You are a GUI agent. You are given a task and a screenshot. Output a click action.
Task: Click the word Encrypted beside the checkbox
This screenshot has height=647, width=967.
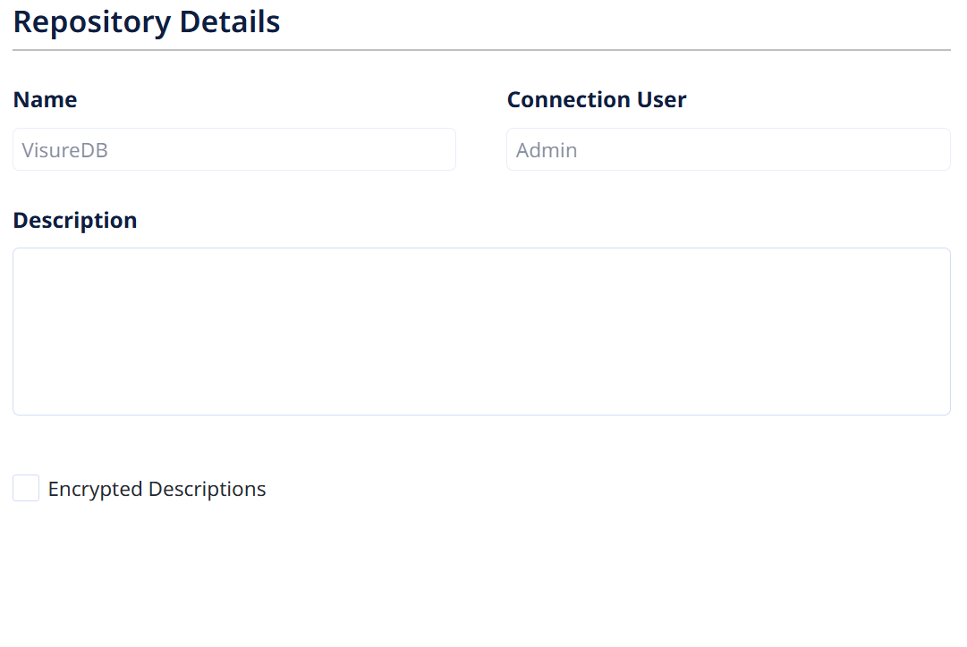95,489
